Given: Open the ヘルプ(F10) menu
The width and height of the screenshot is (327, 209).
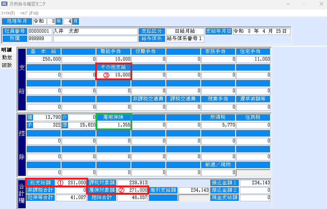Looking at the screenshot, I should [29, 13].
